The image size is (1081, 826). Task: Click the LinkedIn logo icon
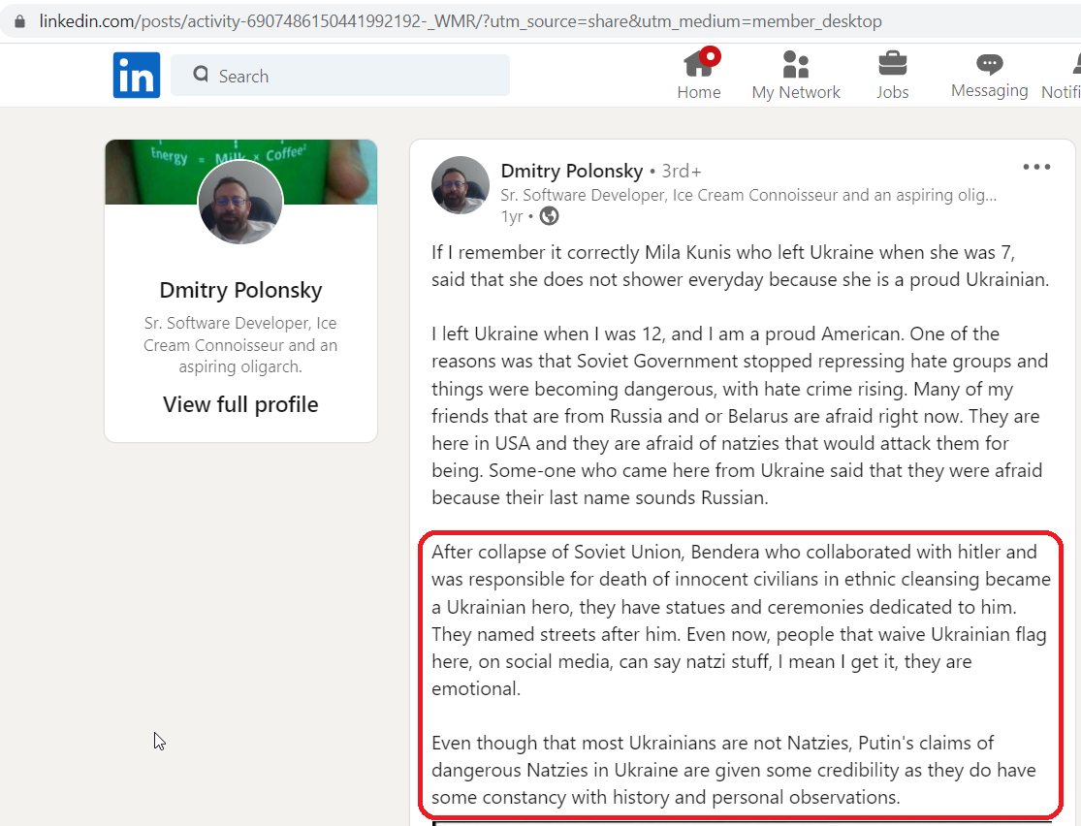(x=137, y=76)
